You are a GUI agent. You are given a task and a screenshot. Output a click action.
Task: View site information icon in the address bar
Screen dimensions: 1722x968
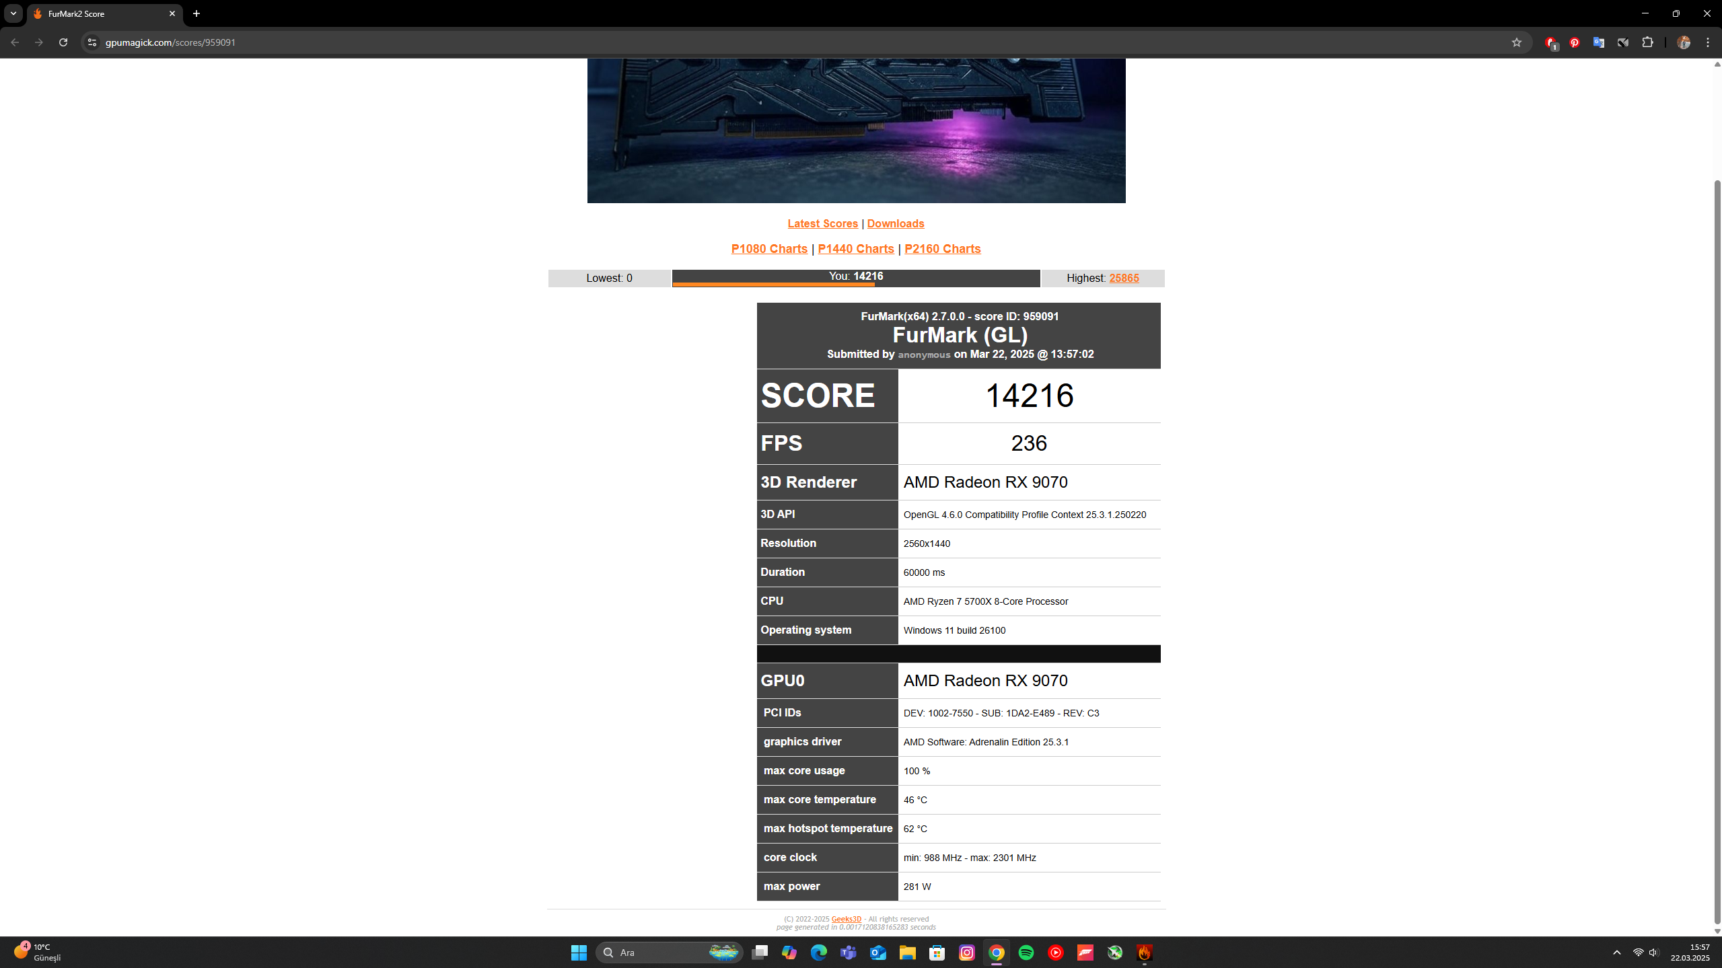(x=92, y=42)
